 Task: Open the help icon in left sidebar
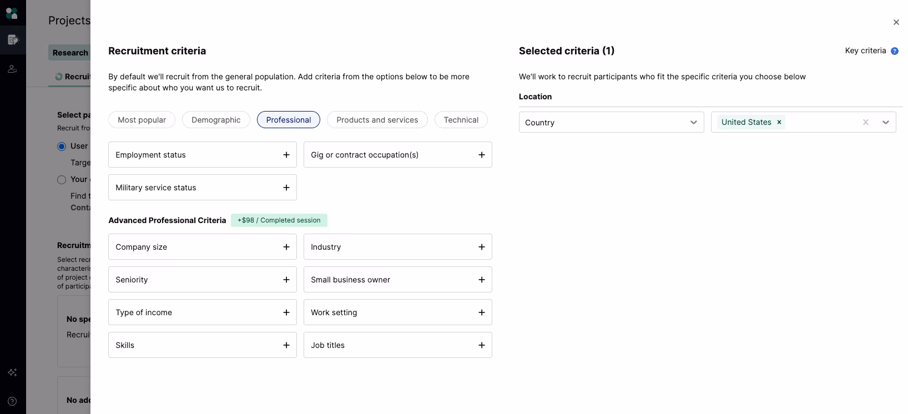12,401
